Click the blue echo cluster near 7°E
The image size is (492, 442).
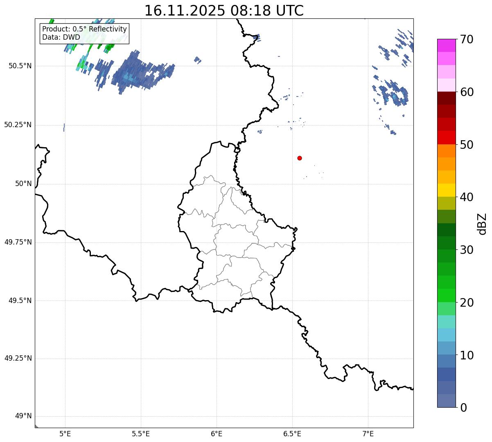click(392, 94)
